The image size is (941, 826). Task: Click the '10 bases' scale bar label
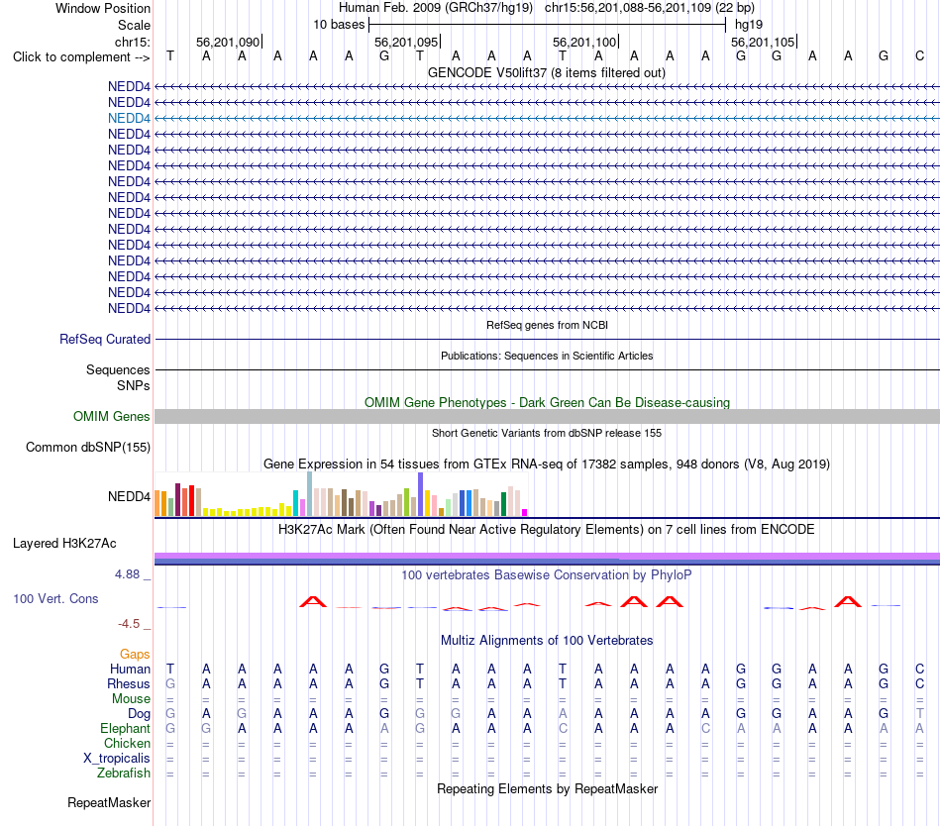(x=339, y=25)
